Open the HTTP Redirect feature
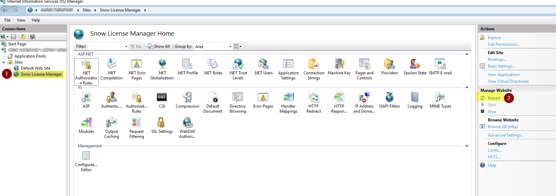556x196 pixels. click(x=314, y=103)
